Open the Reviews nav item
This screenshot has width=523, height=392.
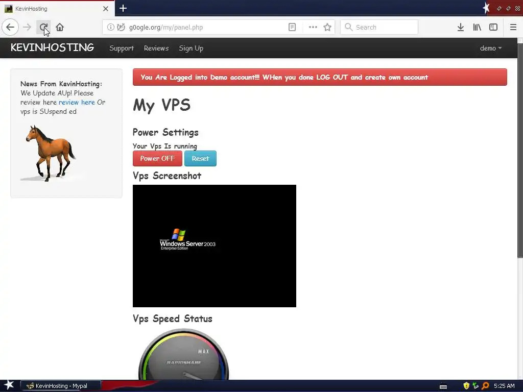coord(156,48)
